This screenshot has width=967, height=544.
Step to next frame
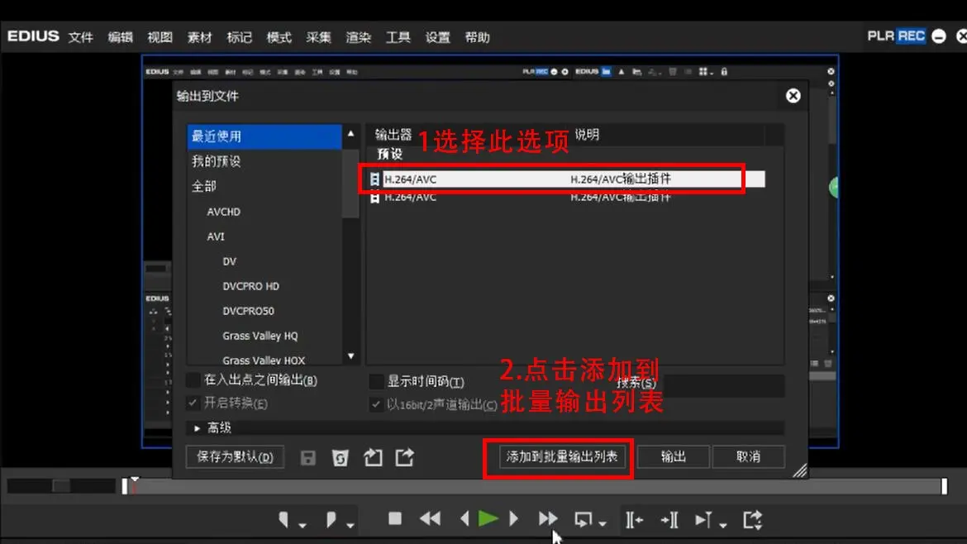click(x=514, y=518)
